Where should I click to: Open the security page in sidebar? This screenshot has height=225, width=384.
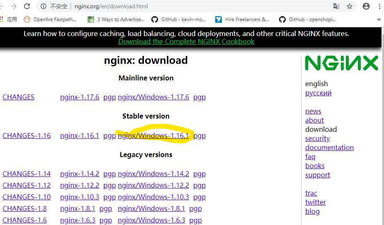tap(317, 138)
